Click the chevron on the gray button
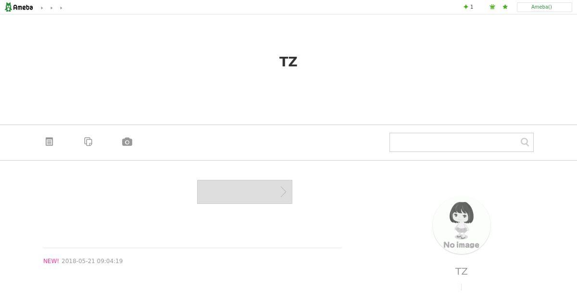The width and height of the screenshot is (577, 303). coord(283,192)
